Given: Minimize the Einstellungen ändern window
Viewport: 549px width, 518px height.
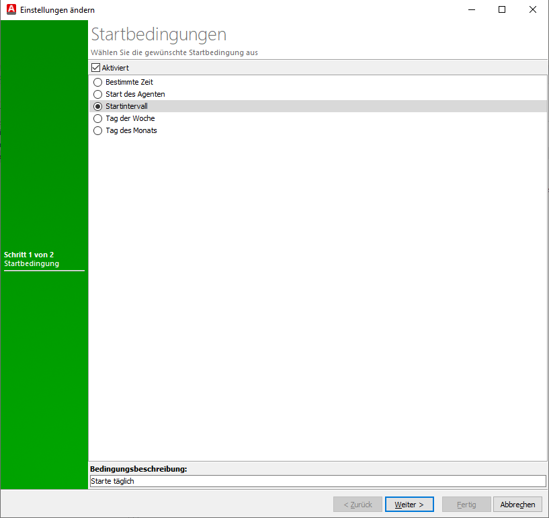Looking at the screenshot, I should pyautogui.click(x=471, y=9).
